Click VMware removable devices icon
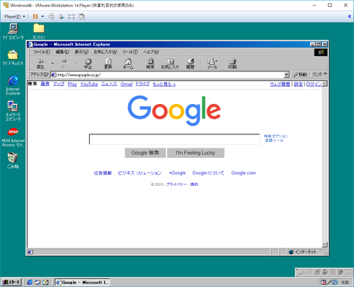Screen dimensions: 354x287 [x=62, y=16]
